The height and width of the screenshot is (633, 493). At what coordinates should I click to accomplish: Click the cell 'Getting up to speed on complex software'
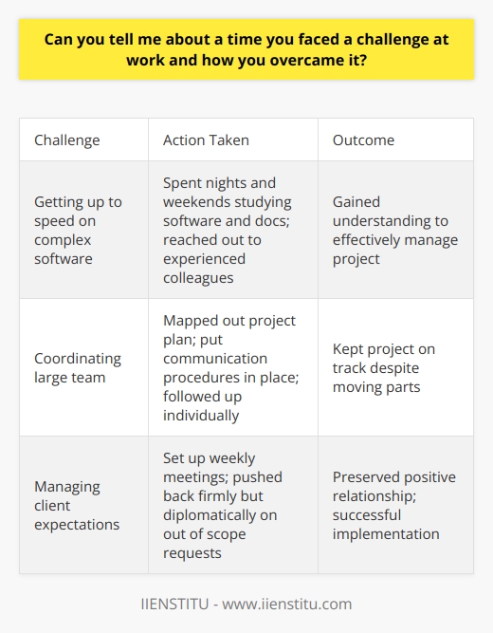(x=84, y=230)
